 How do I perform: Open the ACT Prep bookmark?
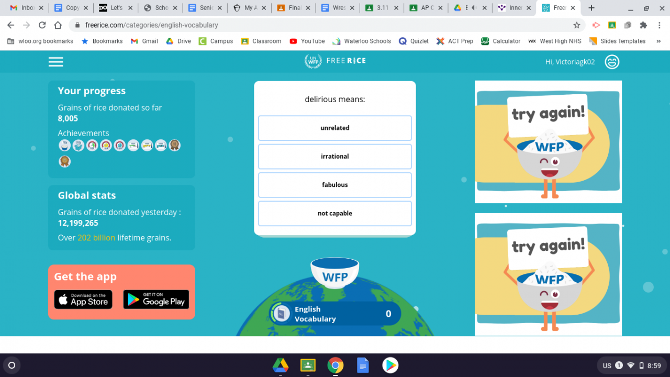coord(455,41)
